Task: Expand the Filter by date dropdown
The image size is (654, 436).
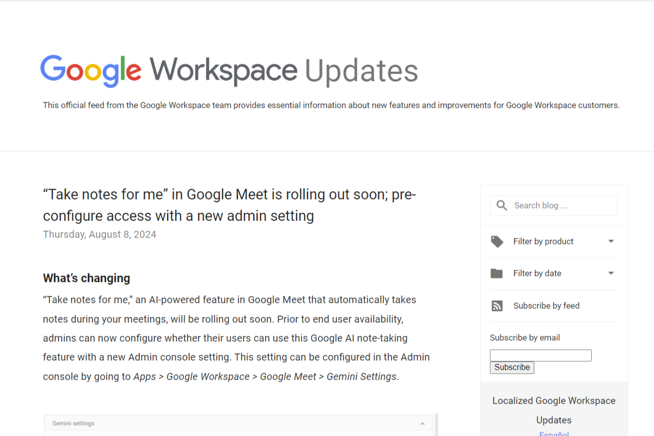Action: (611, 273)
